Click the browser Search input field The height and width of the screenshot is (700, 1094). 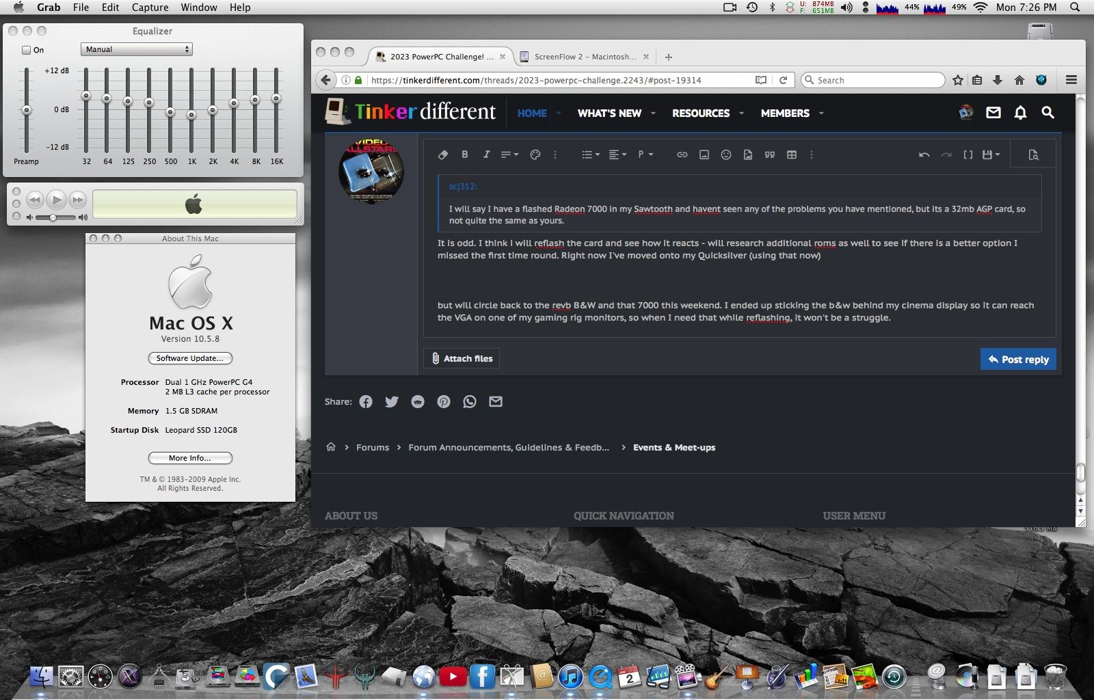click(x=872, y=80)
